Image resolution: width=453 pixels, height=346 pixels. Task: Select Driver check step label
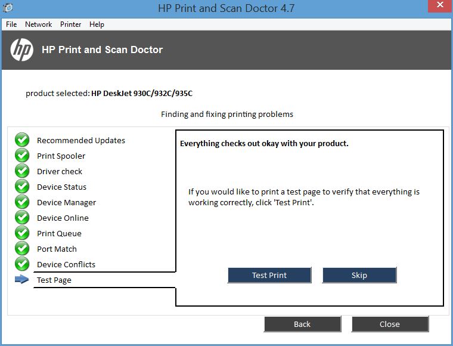[x=60, y=171]
